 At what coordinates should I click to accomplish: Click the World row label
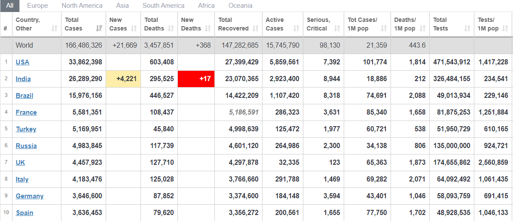[24, 45]
